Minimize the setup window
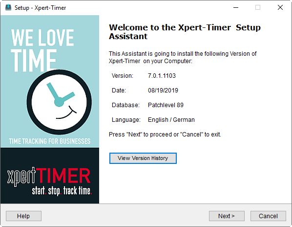The height and width of the screenshot is (227, 292). pos(236,8)
